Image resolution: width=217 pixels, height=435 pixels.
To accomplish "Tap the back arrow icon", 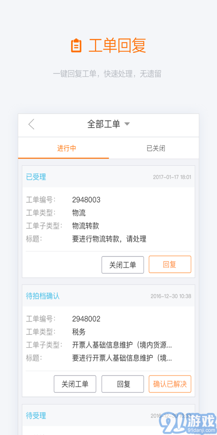I will coord(32,124).
